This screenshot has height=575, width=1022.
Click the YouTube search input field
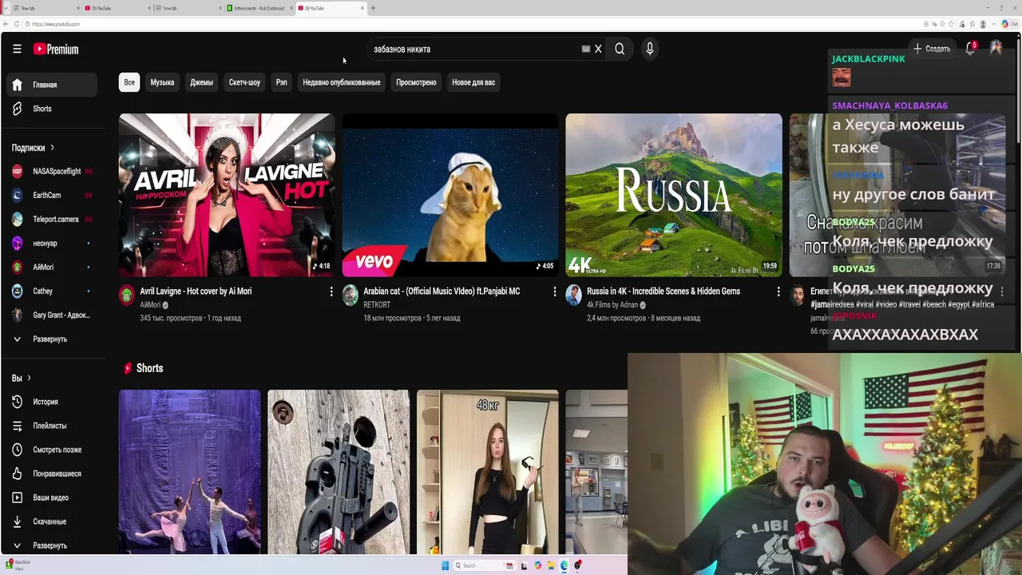point(475,49)
